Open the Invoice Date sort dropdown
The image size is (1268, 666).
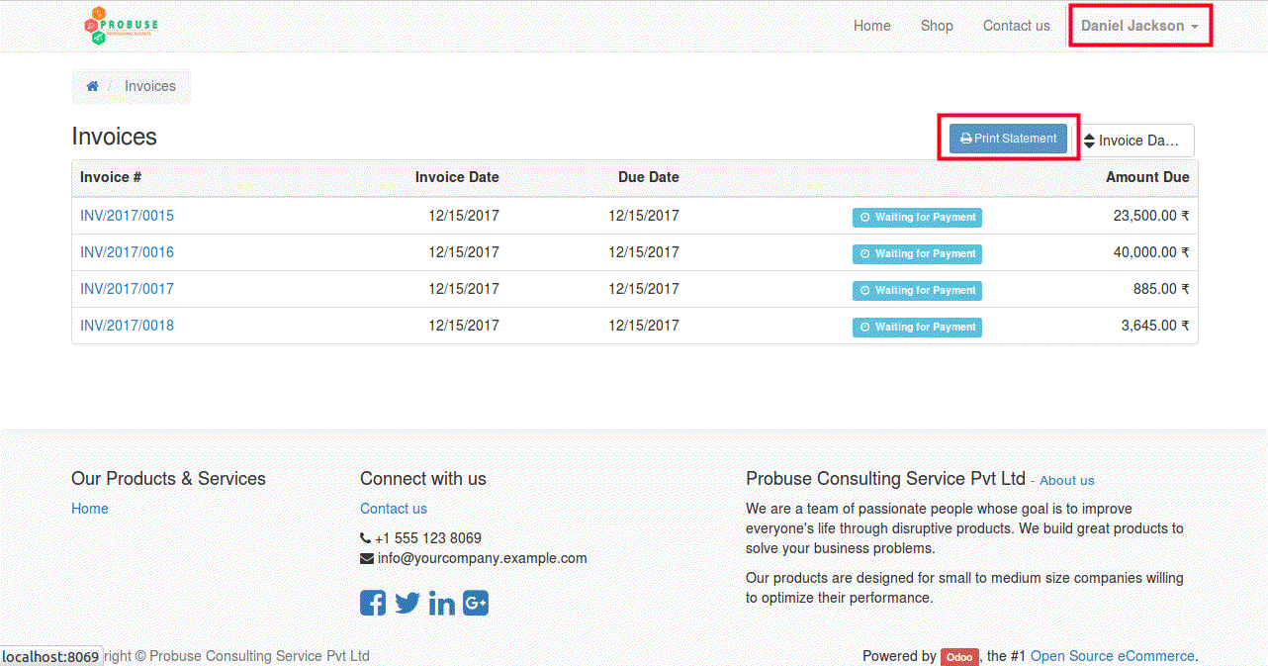[1132, 141]
